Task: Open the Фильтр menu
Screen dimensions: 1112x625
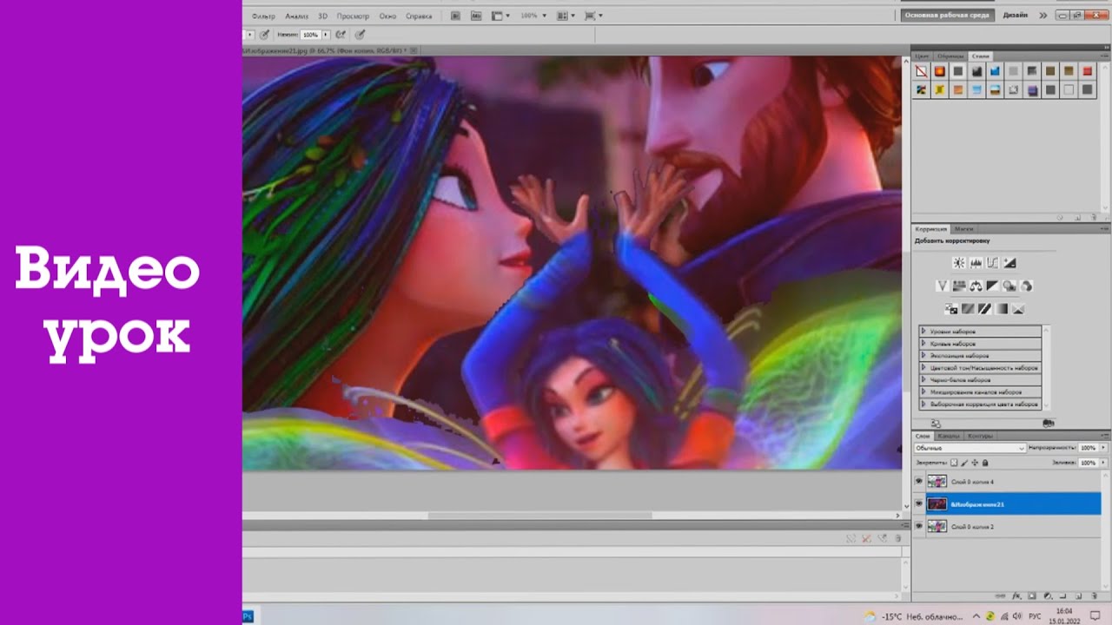Action: pyautogui.click(x=263, y=16)
